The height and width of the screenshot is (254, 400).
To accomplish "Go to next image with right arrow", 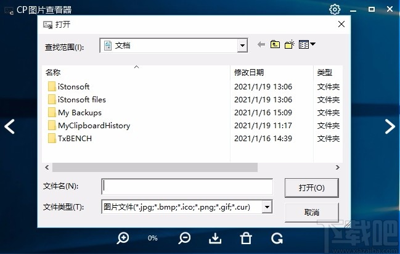I will pos(390,126).
